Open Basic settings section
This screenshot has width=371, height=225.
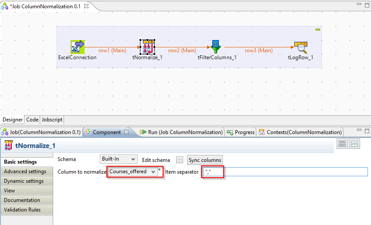point(27,162)
